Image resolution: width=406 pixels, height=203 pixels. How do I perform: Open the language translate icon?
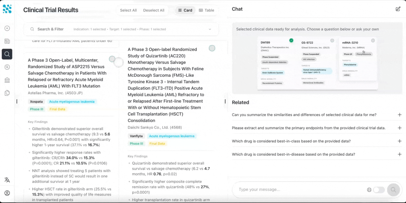pos(7,180)
